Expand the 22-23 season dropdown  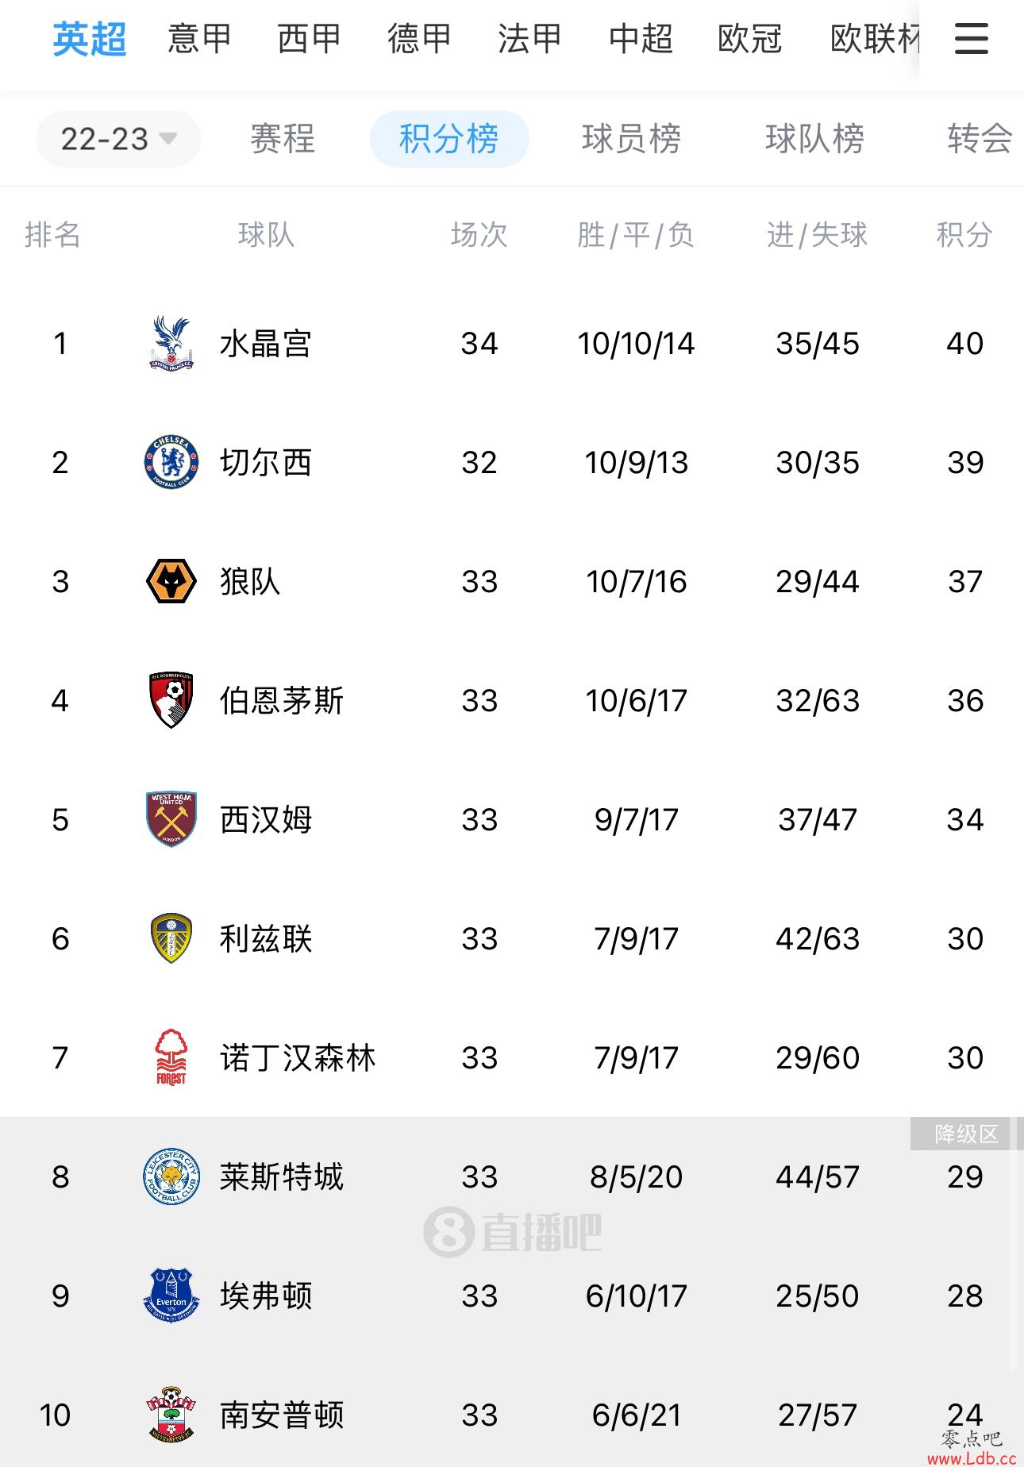[118, 139]
